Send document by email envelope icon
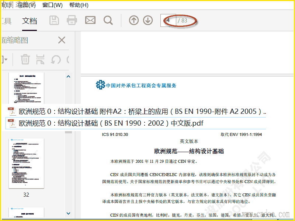Viewport: 295px width, 221px height. click(90, 20)
